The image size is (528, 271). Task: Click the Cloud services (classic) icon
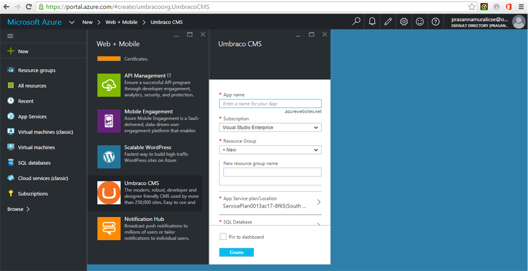click(x=11, y=178)
